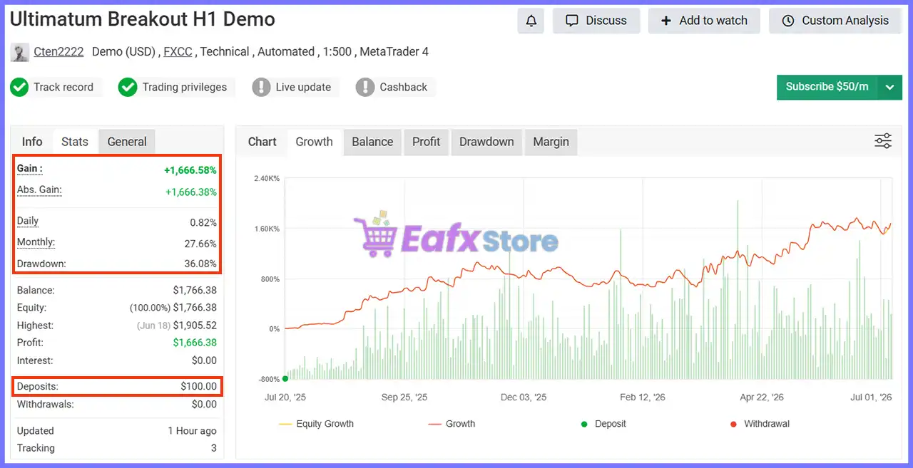Switch to the Info tab
Viewport: 913px width, 468px height.
pos(32,142)
